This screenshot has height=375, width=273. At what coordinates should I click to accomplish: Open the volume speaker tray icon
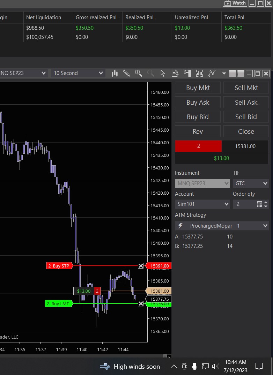coord(215,366)
